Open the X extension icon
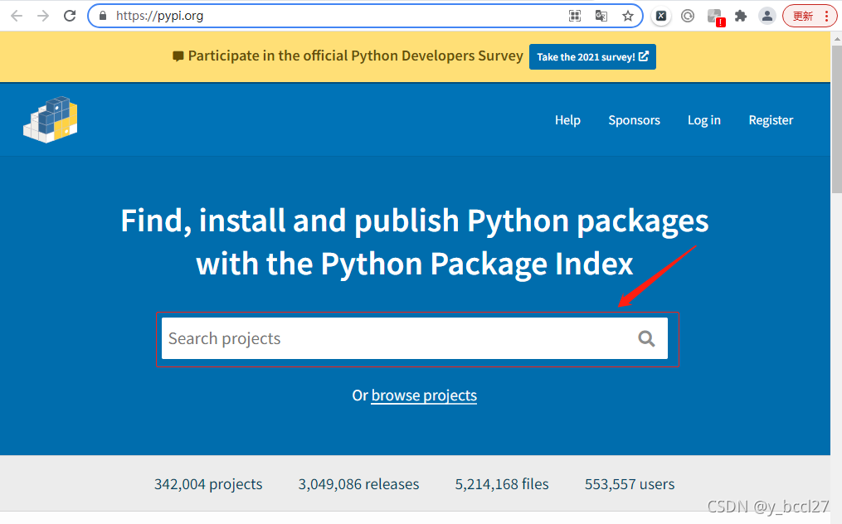Image resolution: width=842 pixels, height=524 pixels. 661,16
